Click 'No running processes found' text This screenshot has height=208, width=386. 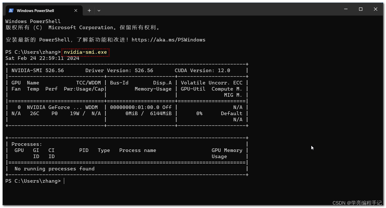(55, 169)
